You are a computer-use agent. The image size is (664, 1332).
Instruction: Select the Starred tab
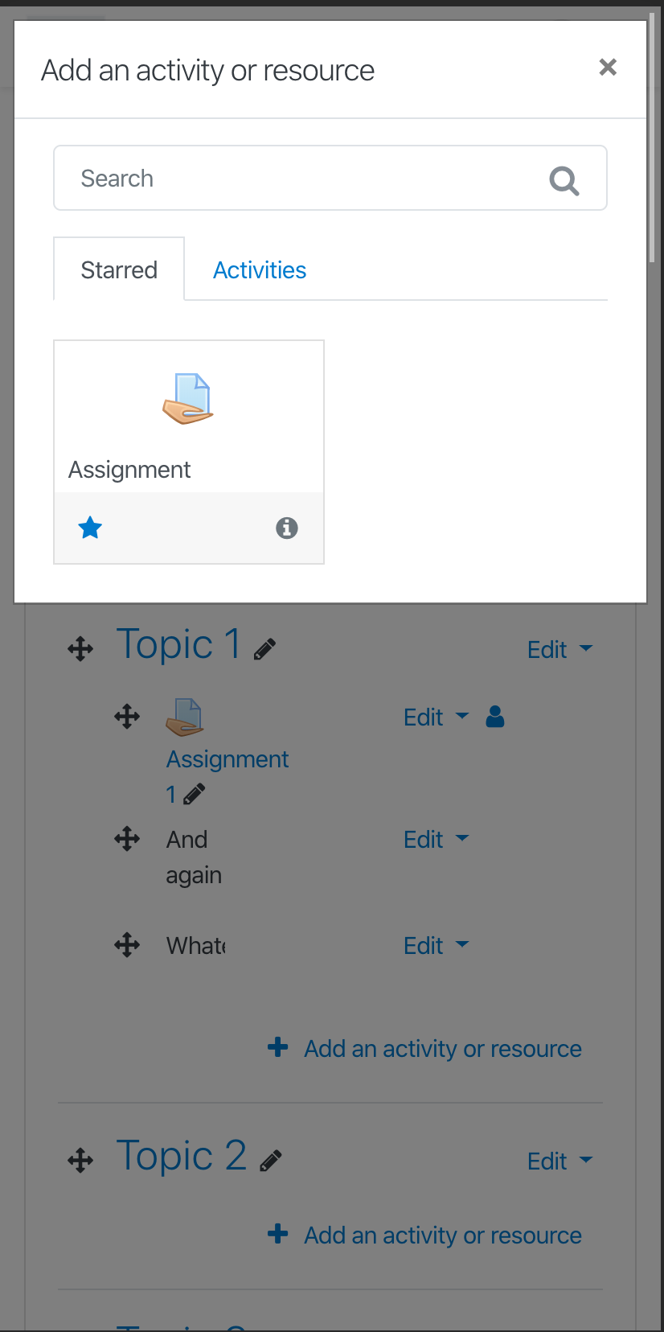119,269
